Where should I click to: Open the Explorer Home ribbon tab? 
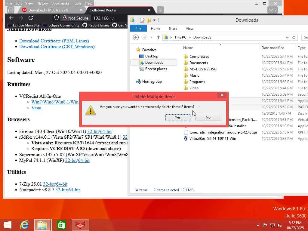[x=156, y=29]
